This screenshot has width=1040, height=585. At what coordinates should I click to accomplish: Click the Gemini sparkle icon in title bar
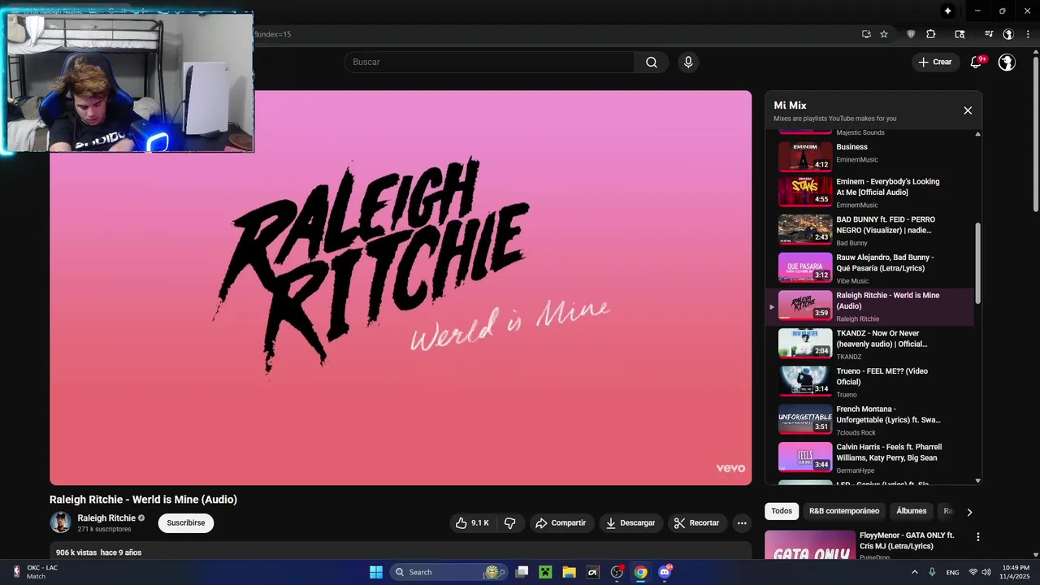(x=947, y=11)
